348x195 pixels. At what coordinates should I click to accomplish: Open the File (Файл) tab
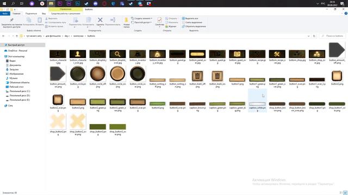pyautogui.click(x=5, y=14)
